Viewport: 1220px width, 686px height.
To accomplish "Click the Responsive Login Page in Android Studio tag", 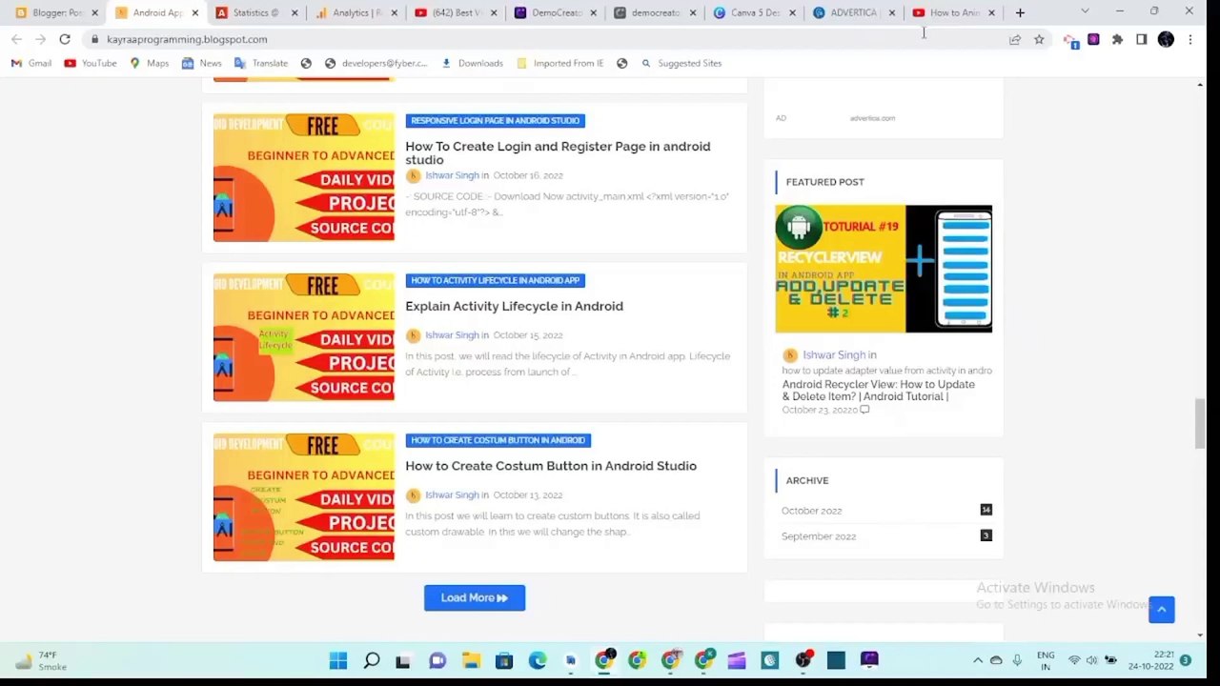I will [x=495, y=120].
